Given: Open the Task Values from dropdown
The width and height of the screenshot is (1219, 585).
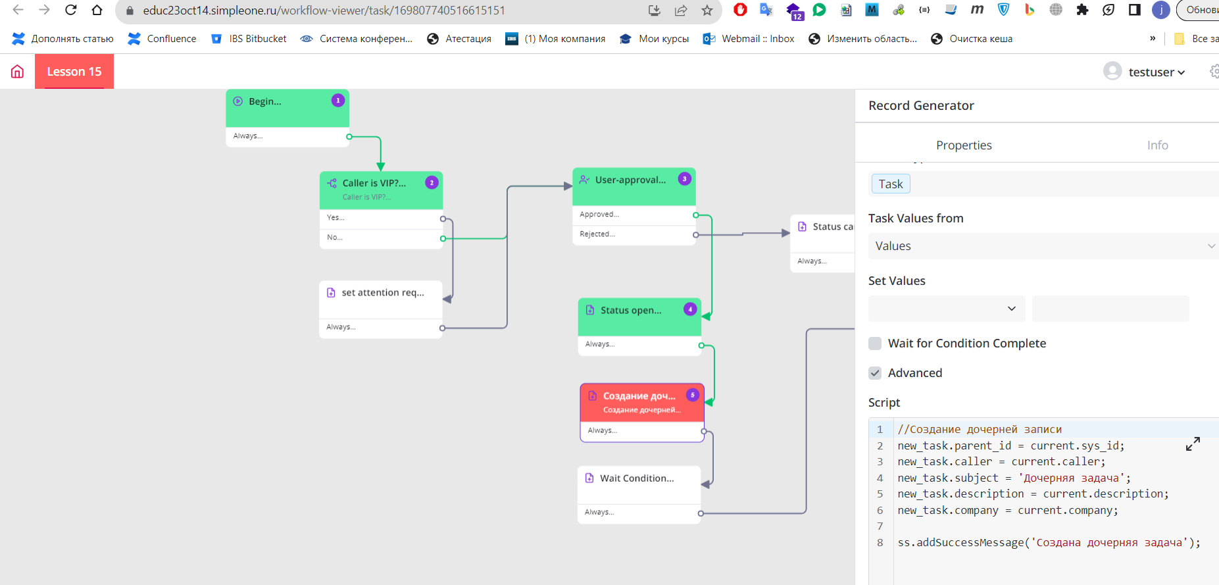Looking at the screenshot, I should (1043, 246).
